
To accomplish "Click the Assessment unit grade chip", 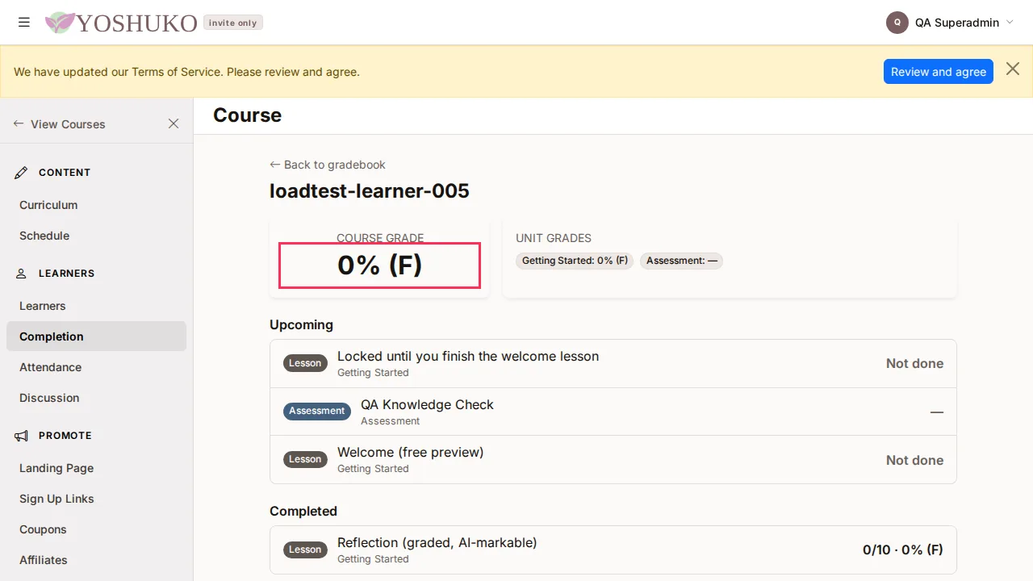I will tap(681, 261).
